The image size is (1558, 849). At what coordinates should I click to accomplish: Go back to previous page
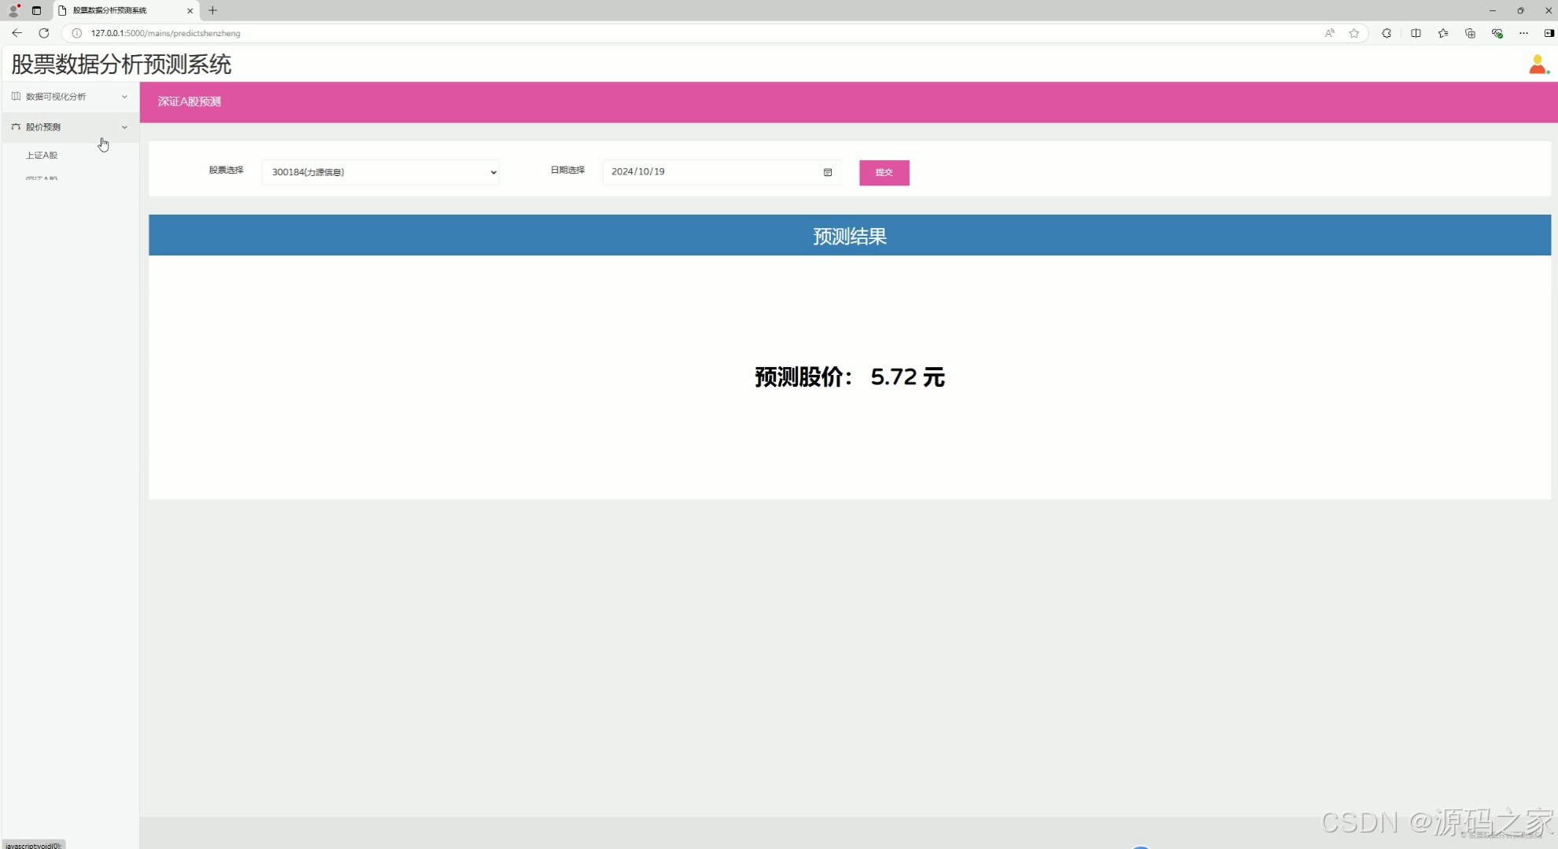tap(17, 33)
